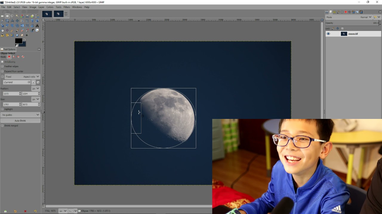Select the Airbrush tool
This screenshot has height=214, width=382.
(27, 30)
